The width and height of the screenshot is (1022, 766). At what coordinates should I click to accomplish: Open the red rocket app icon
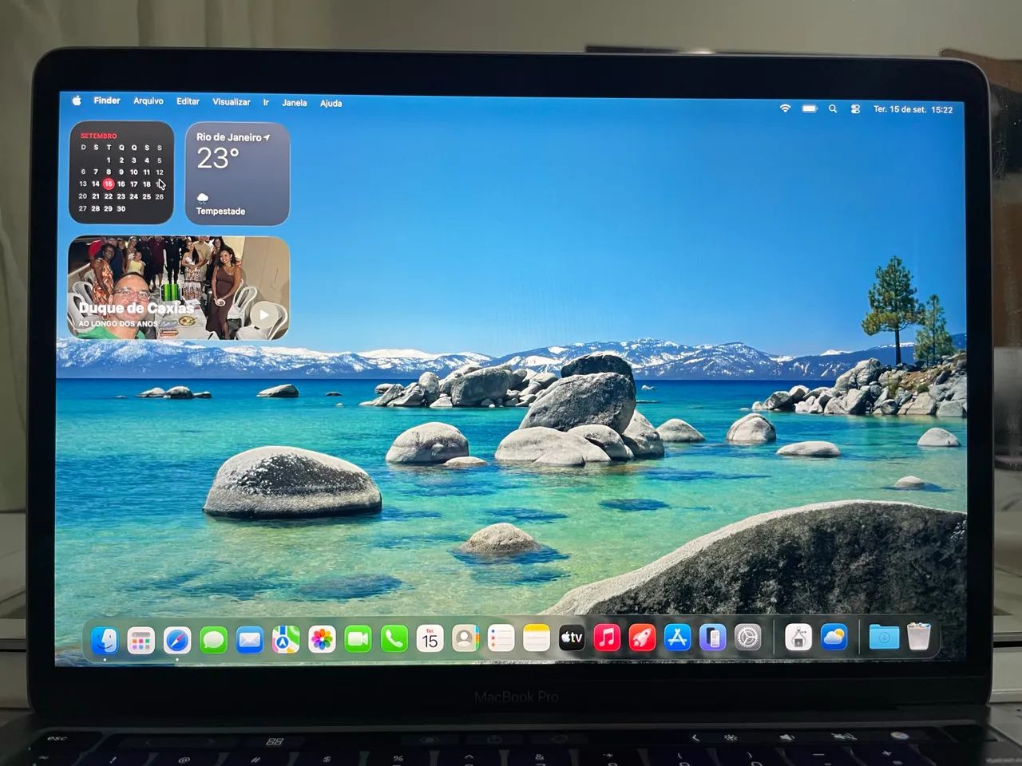click(642, 638)
